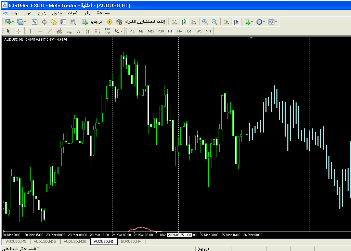Click the zoom out magnifier icon
The width and height of the screenshot is (351, 251).
(x=214, y=22)
